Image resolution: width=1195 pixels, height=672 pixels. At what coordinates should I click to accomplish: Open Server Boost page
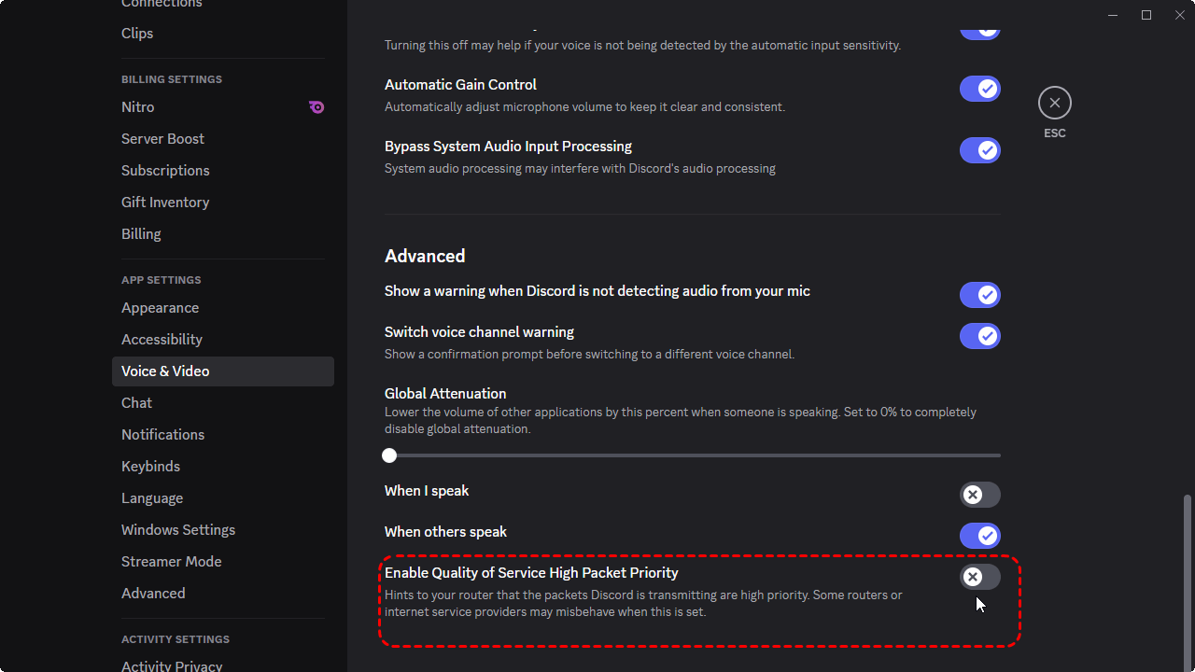pos(162,139)
